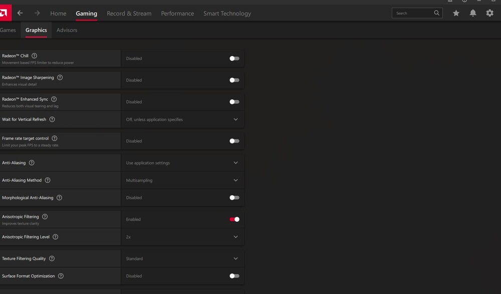Click the Search input field
This screenshot has height=294, width=501.
tap(413, 14)
